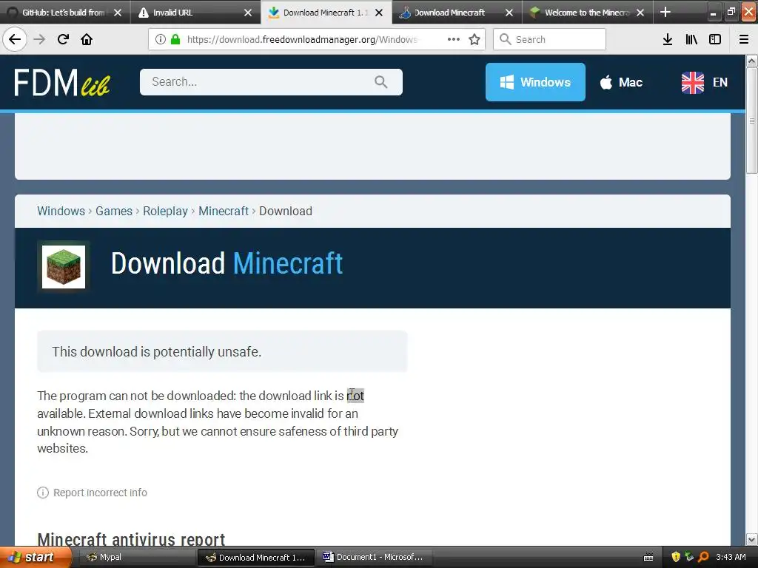Image resolution: width=758 pixels, height=568 pixels.
Task: Open page actions three-dots menu
Action: pyautogui.click(x=454, y=39)
